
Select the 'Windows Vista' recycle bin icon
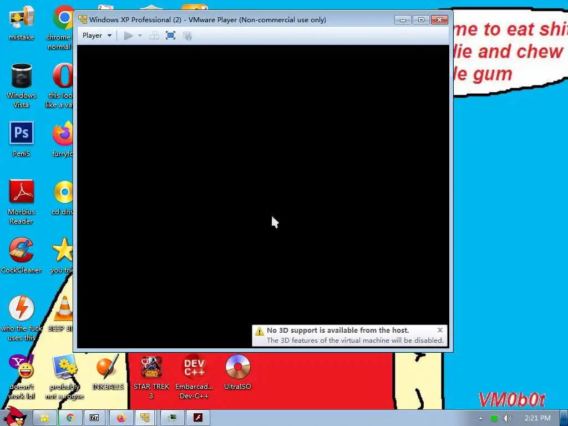(22, 85)
